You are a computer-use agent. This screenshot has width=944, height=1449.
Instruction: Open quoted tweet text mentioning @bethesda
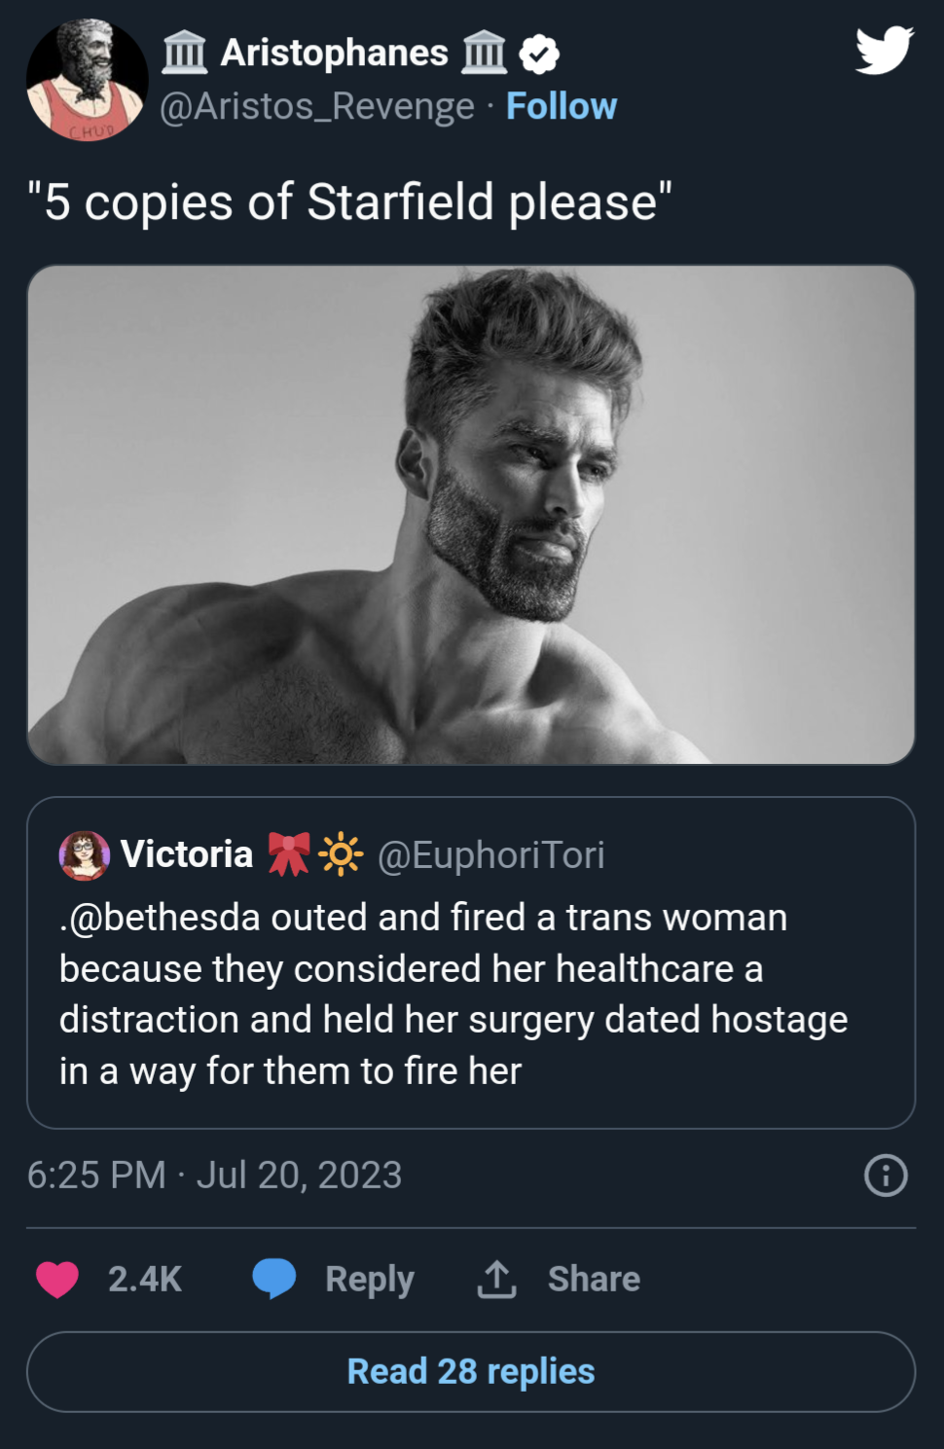click(453, 994)
